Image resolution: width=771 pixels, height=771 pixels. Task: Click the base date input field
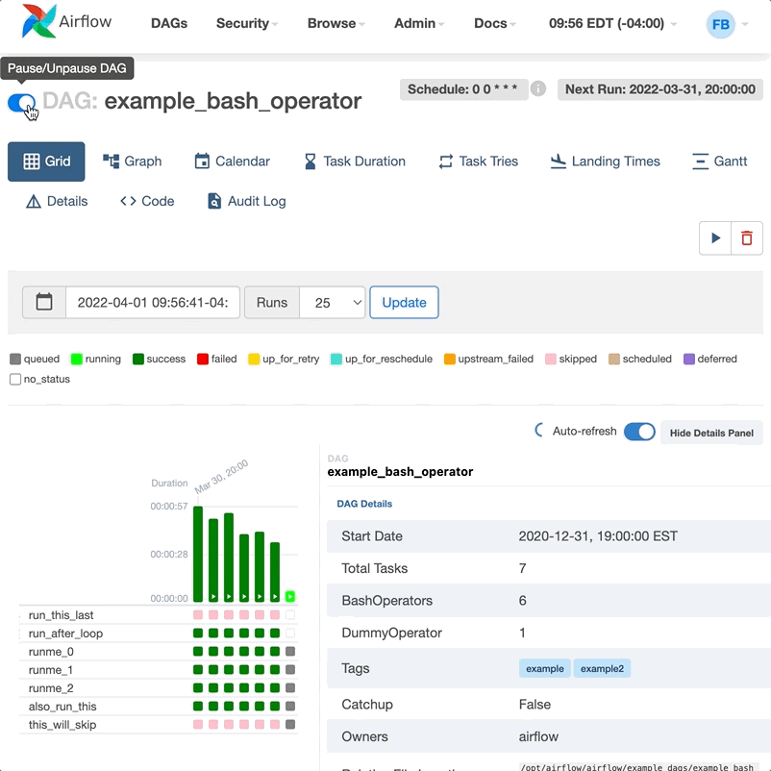tap(153, 303)
